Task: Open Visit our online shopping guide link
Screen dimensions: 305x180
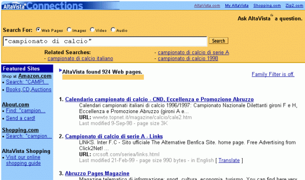Action: (23, 160)
